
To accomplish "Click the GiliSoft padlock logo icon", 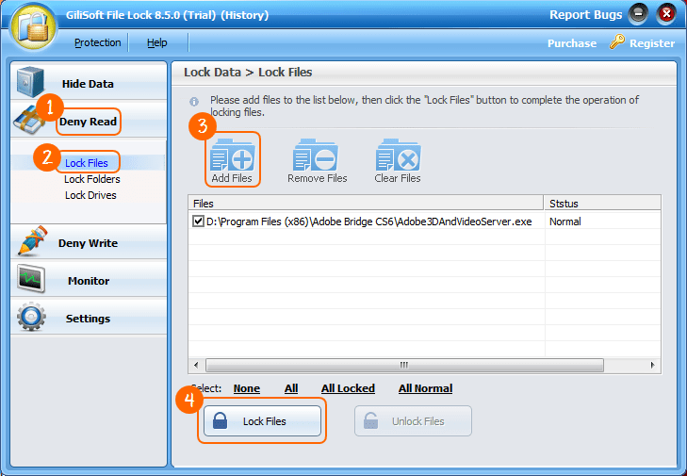I will (34, 26).
